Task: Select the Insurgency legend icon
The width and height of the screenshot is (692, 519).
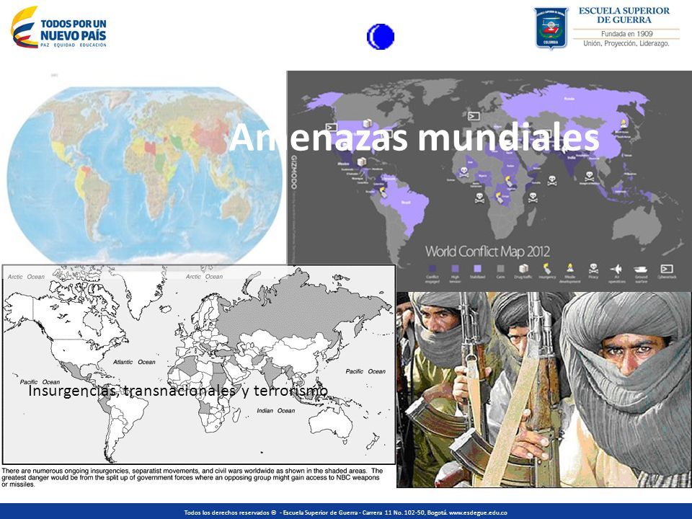Action: tap(547, 268)
